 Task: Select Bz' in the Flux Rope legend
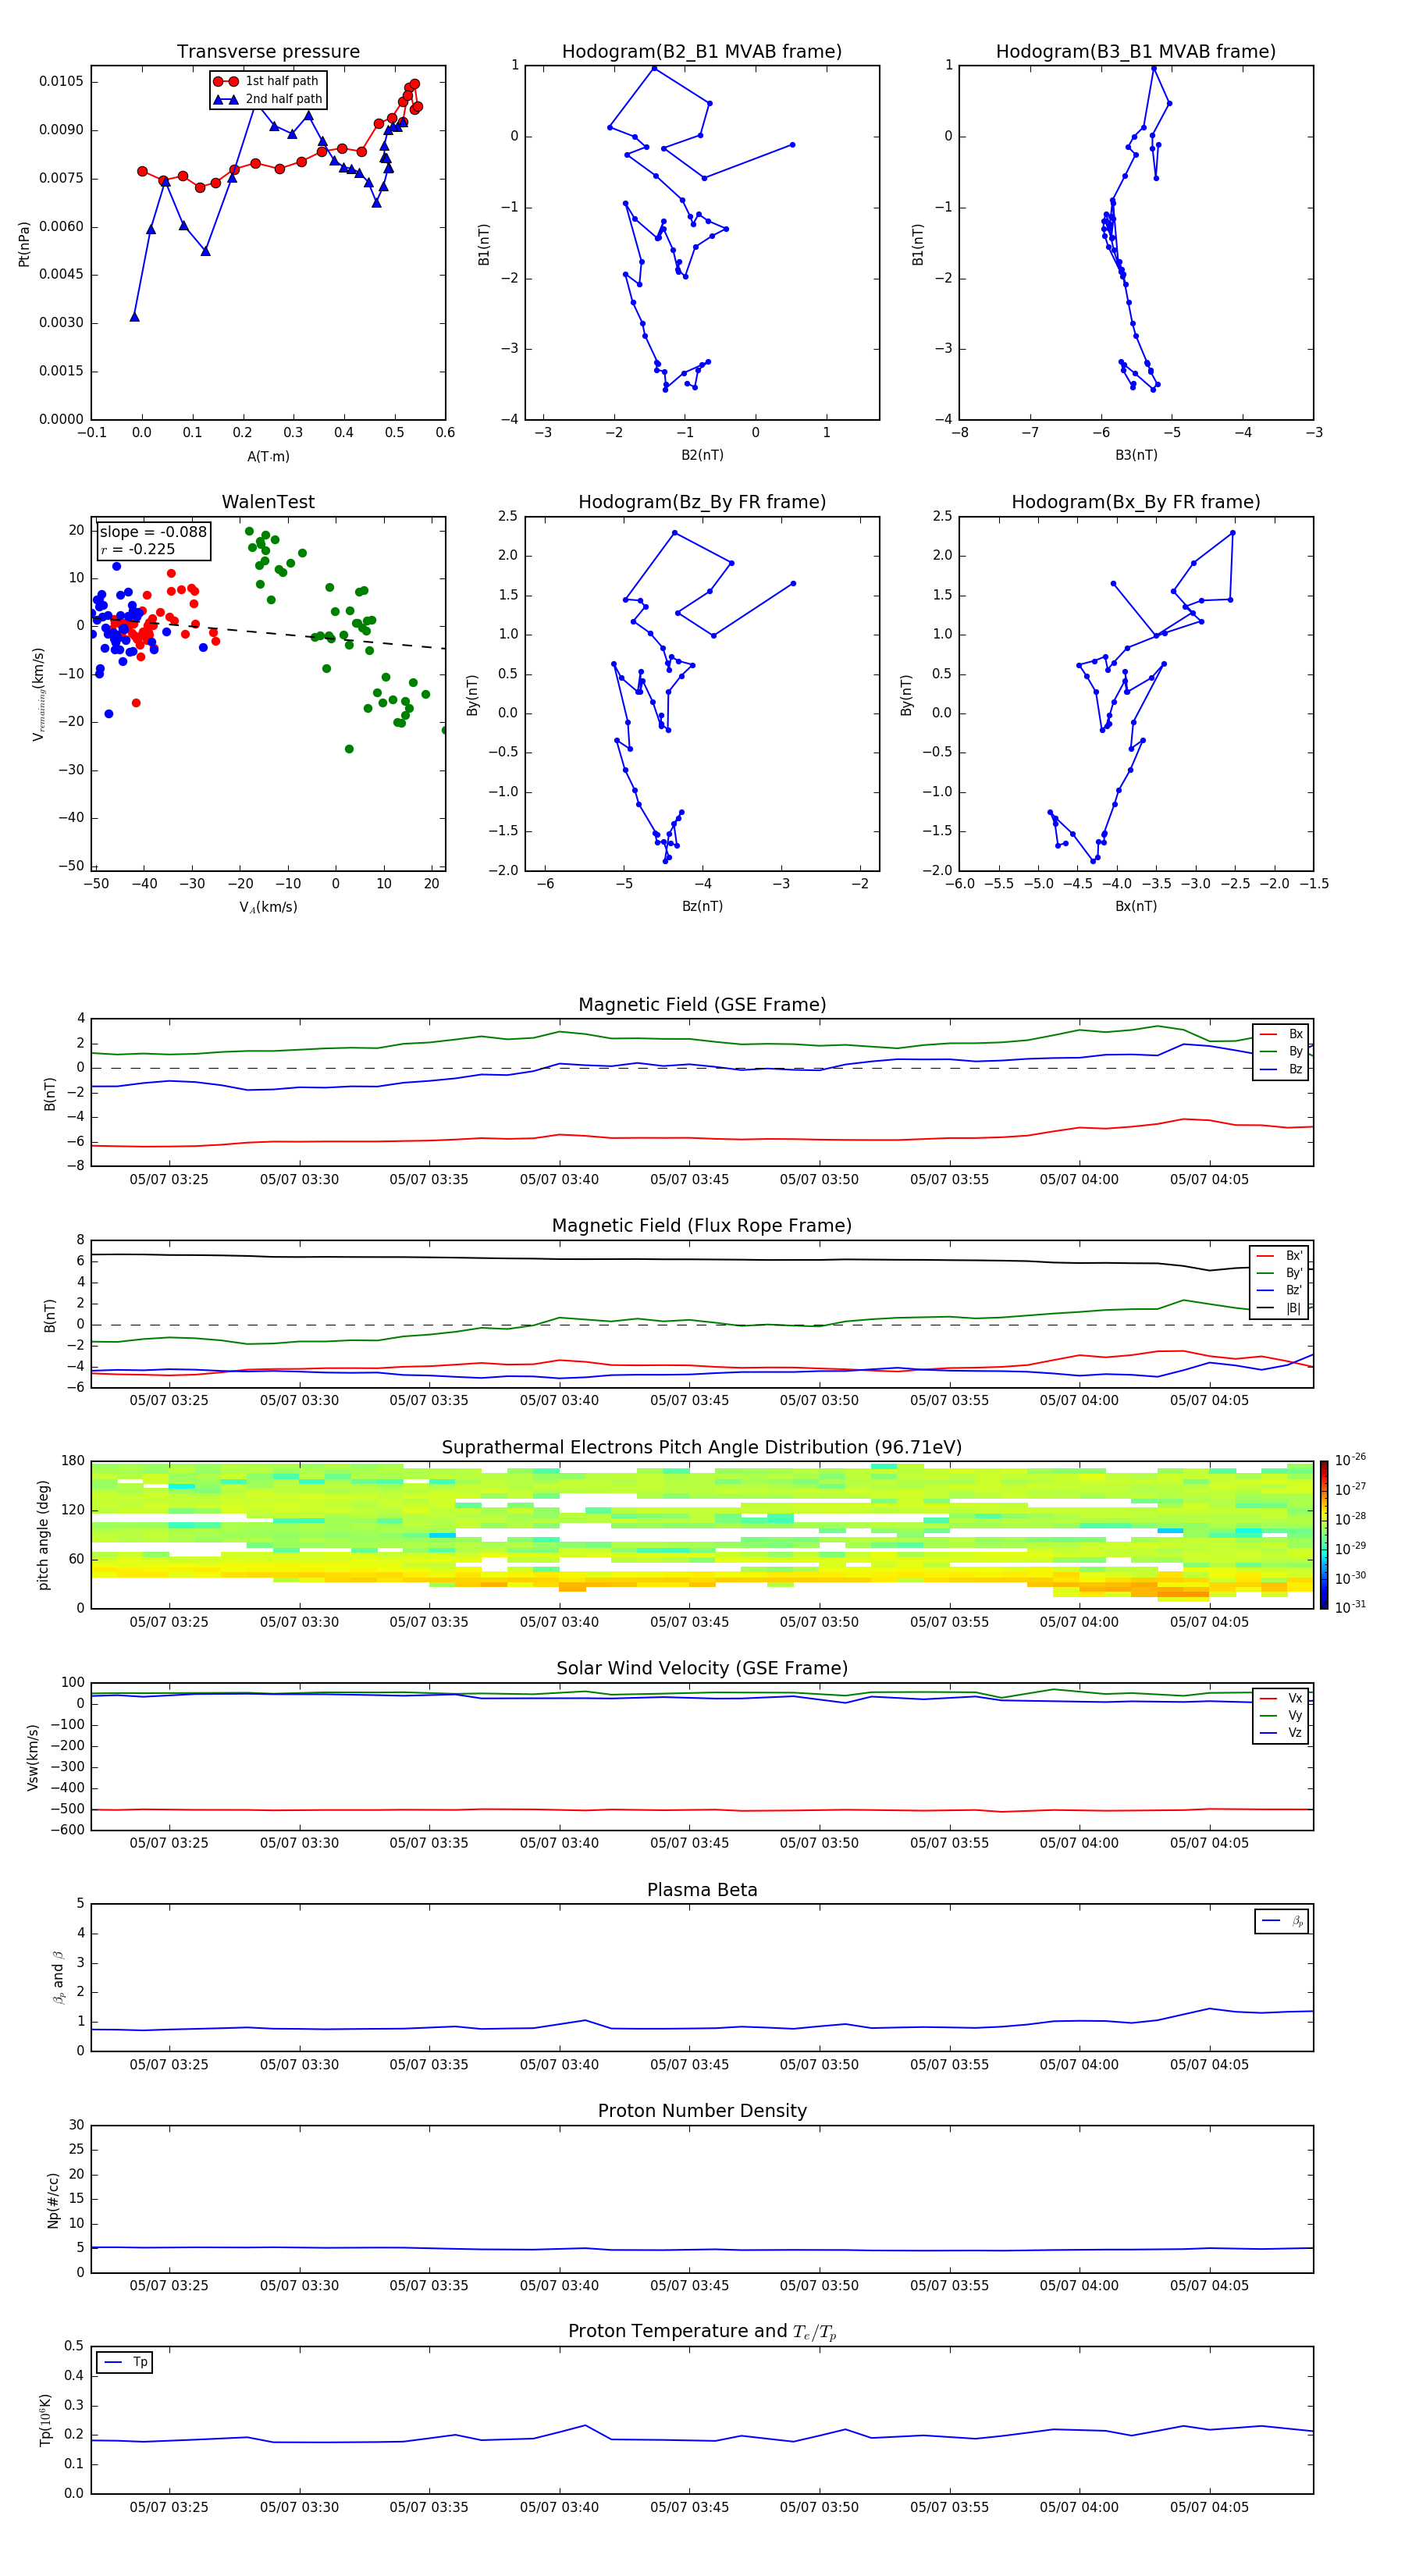[x=1281, y=1290]
